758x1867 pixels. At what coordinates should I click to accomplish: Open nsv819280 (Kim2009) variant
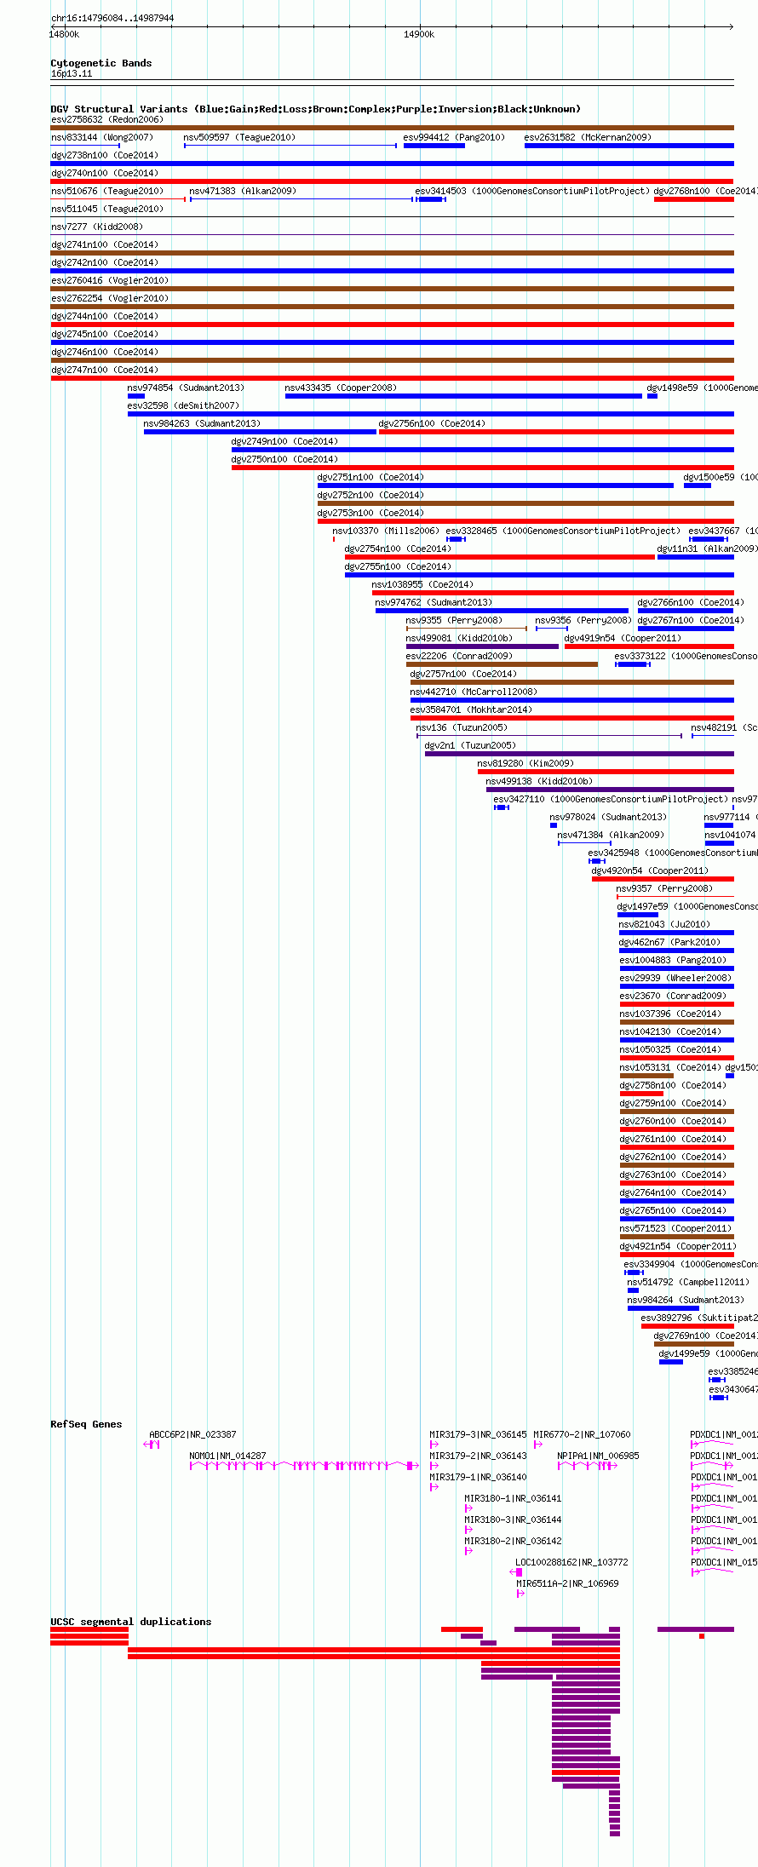[606, 772]
